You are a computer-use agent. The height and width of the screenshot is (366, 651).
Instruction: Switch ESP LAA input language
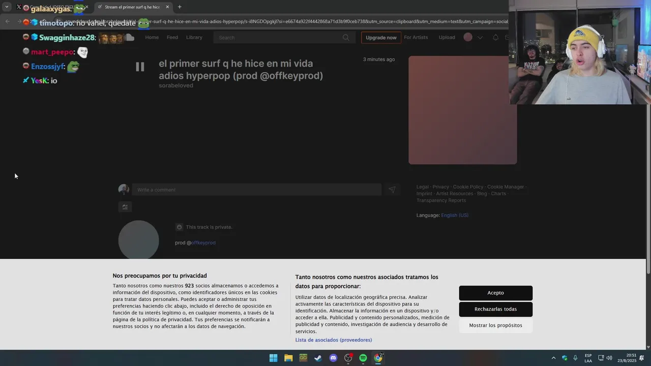point(588,358)
